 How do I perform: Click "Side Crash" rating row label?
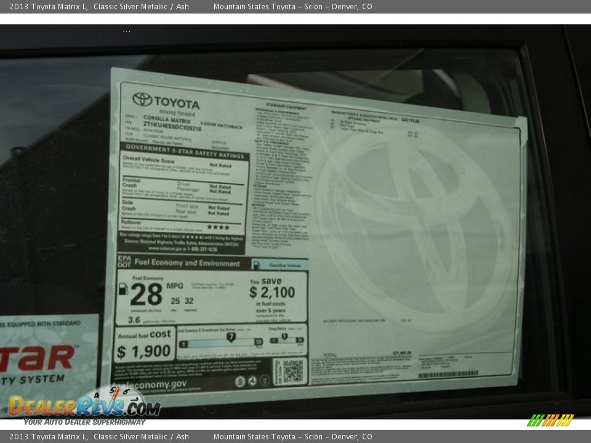point(129,205)
